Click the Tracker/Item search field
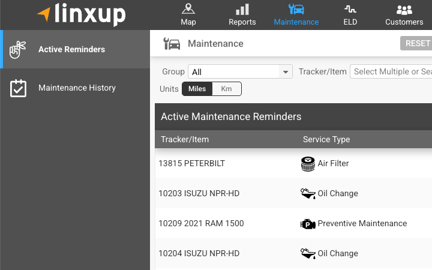 (391, 71)
